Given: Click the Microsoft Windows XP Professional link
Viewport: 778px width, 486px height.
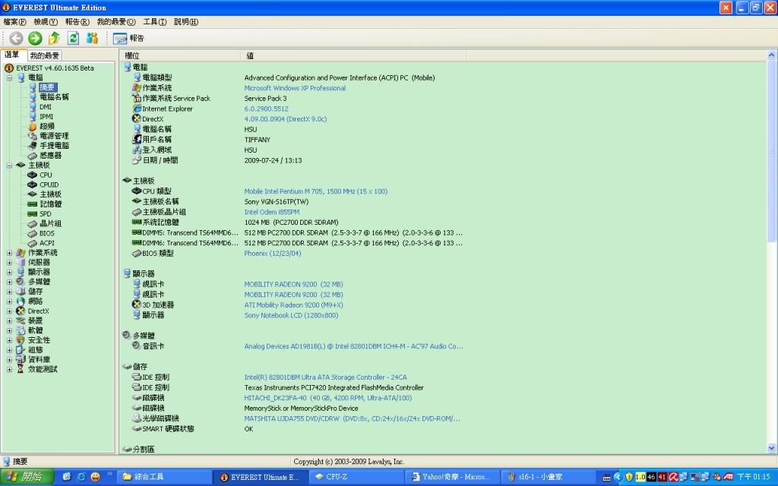Looking at the screenshot, I should [295, 88].
